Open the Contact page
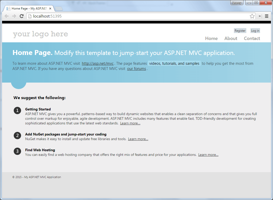The image size is (273, 200). (x=252, y=38)
